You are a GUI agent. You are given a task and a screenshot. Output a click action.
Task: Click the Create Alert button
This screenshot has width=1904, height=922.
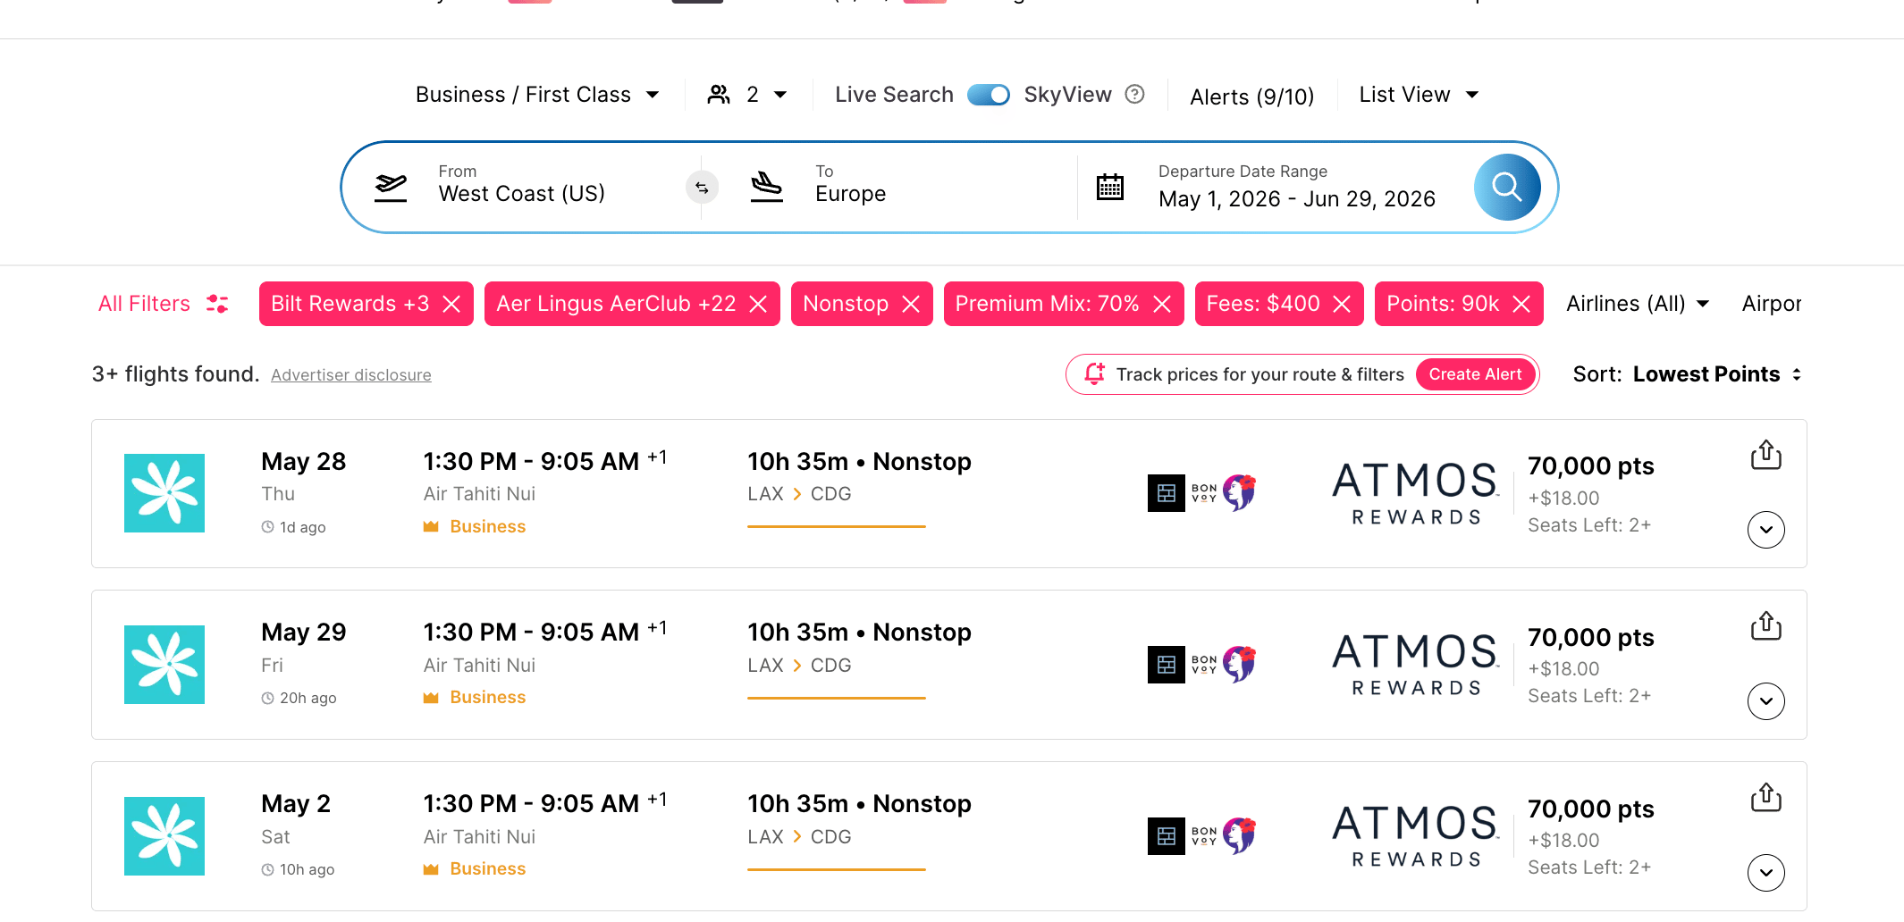click(x=1475, y=374)
